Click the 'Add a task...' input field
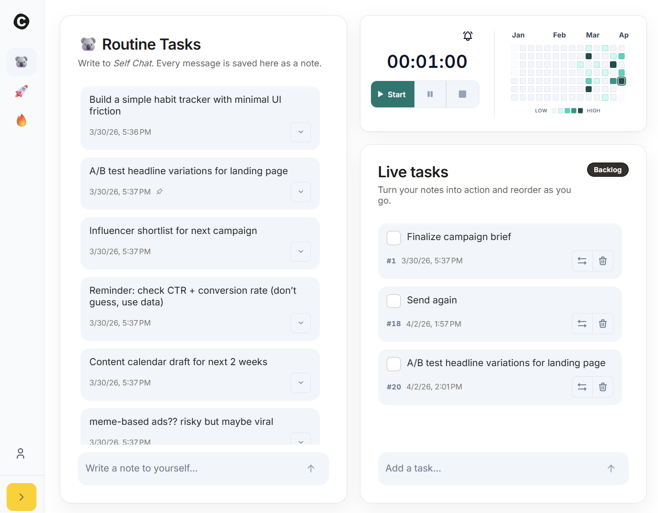This screenshot has width=658, height=513. (x=481, y=468)
